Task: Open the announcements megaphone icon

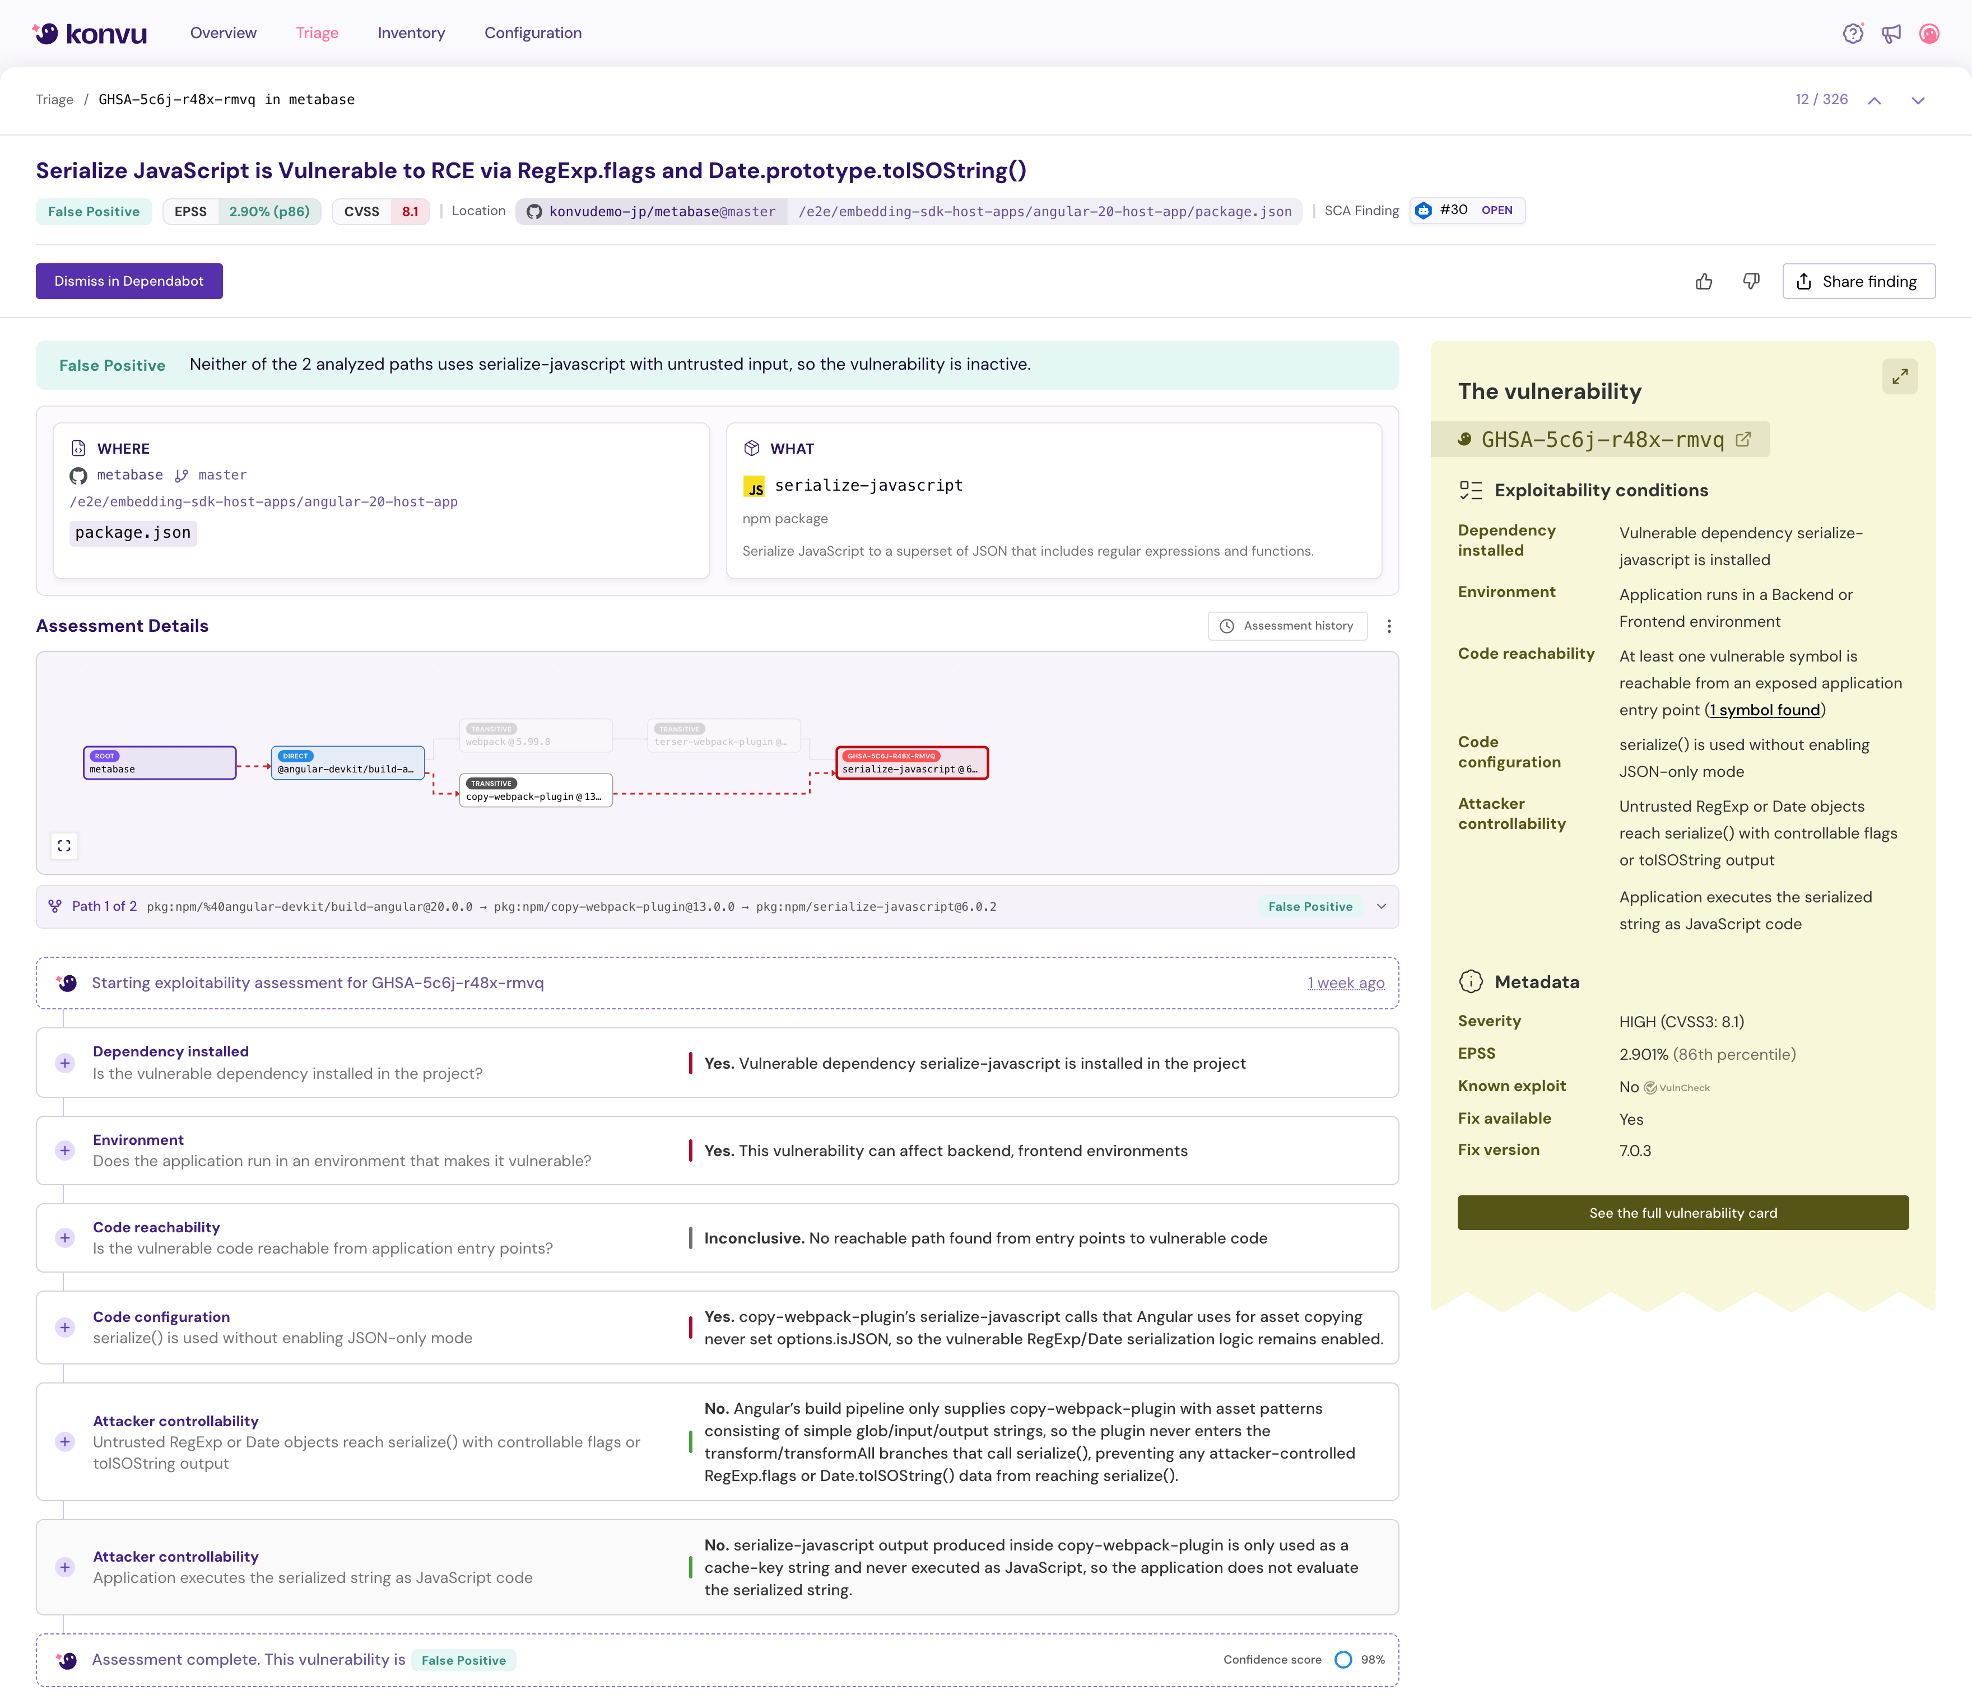Action: tap(1891, 33)
